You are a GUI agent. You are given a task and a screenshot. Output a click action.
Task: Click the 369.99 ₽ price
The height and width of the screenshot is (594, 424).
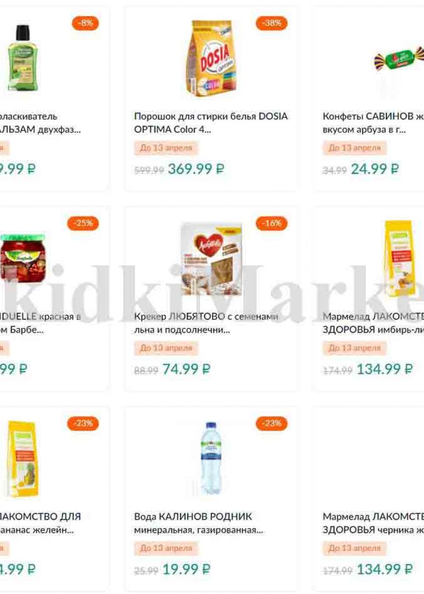196,169
